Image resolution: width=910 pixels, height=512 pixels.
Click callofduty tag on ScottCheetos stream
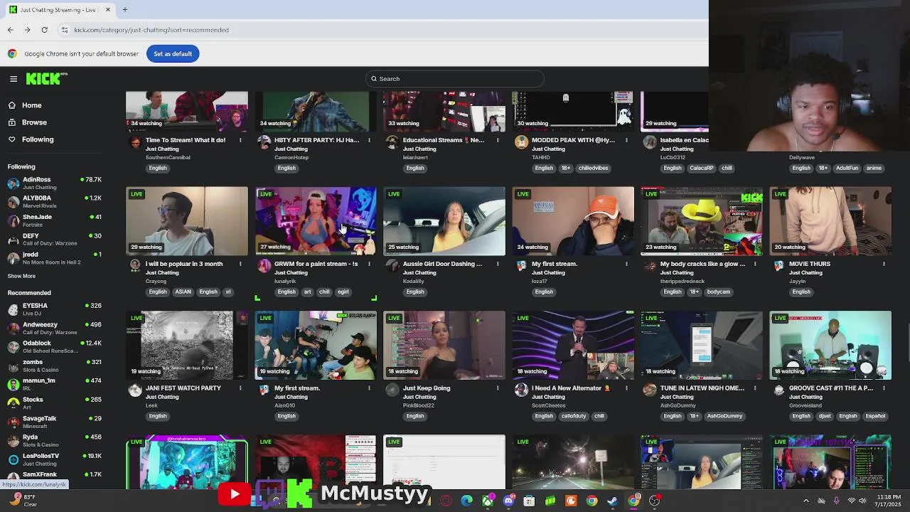click(574, 416)
